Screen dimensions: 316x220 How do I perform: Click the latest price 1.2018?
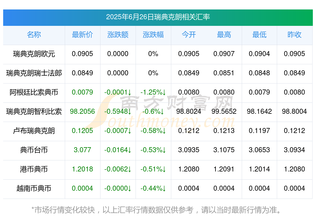coord(82,169)
